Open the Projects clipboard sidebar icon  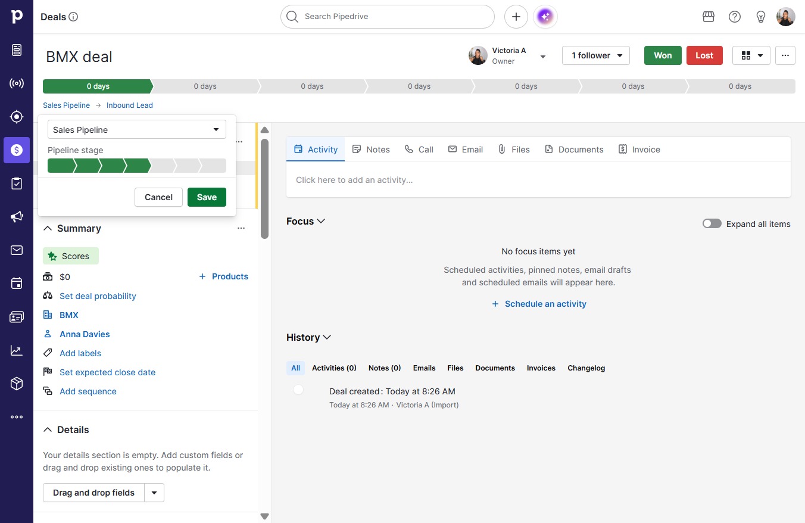(17, 183)
